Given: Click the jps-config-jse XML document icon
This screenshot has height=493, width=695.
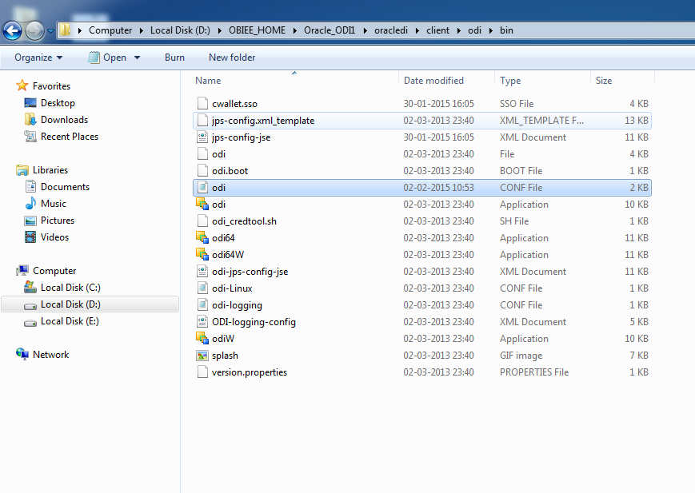Looking at the screenshot, I should (x=202, y=137).
